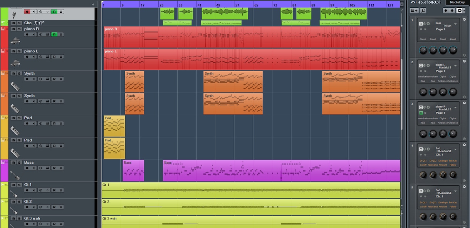Expand the Gt 1 track with triangle

3,185
